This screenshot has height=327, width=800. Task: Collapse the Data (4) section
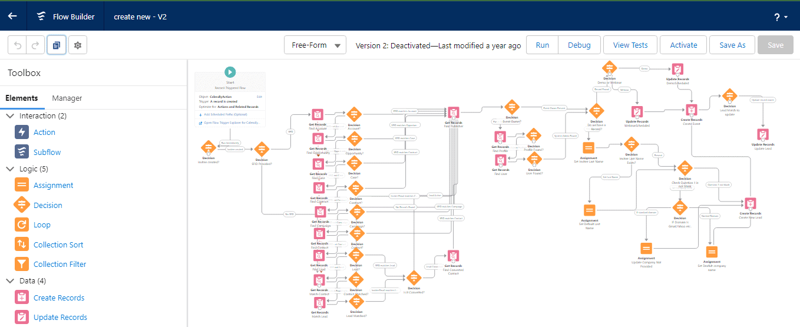click(x=10, y=280)
